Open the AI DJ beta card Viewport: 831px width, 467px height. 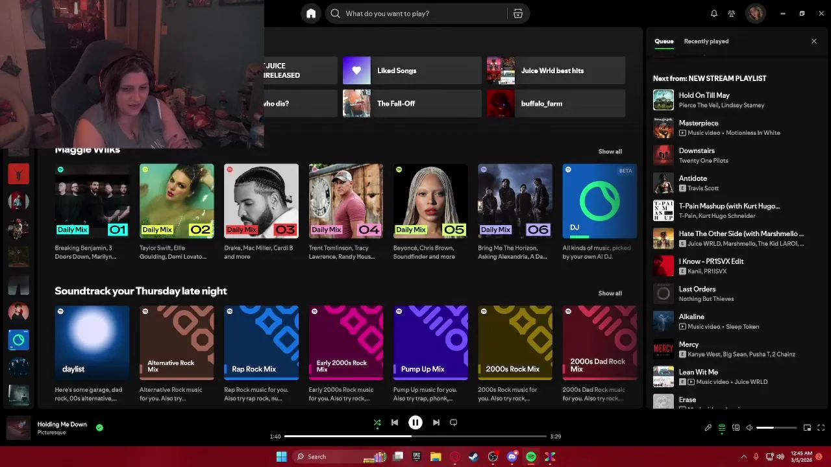tap(600, 213)
